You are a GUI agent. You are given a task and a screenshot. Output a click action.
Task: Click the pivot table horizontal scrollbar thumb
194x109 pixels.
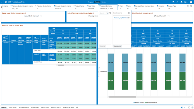point(61,65)
